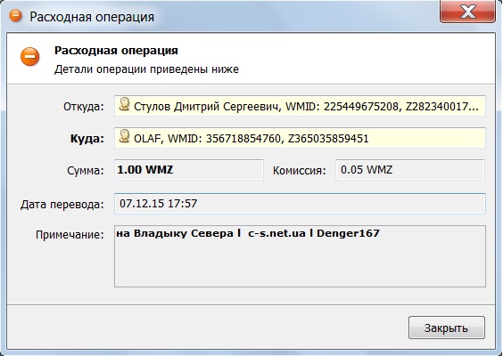Screen dimensions: 503x356
Task: Click inside the Примечание note box
Action: point(300,256)
